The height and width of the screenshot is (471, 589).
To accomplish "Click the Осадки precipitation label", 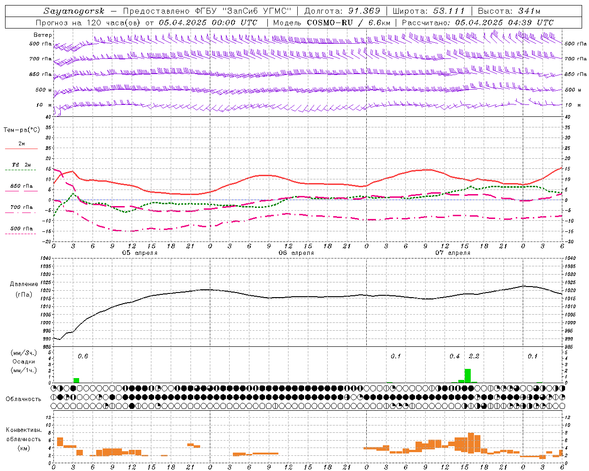I will tap(24, 362).
